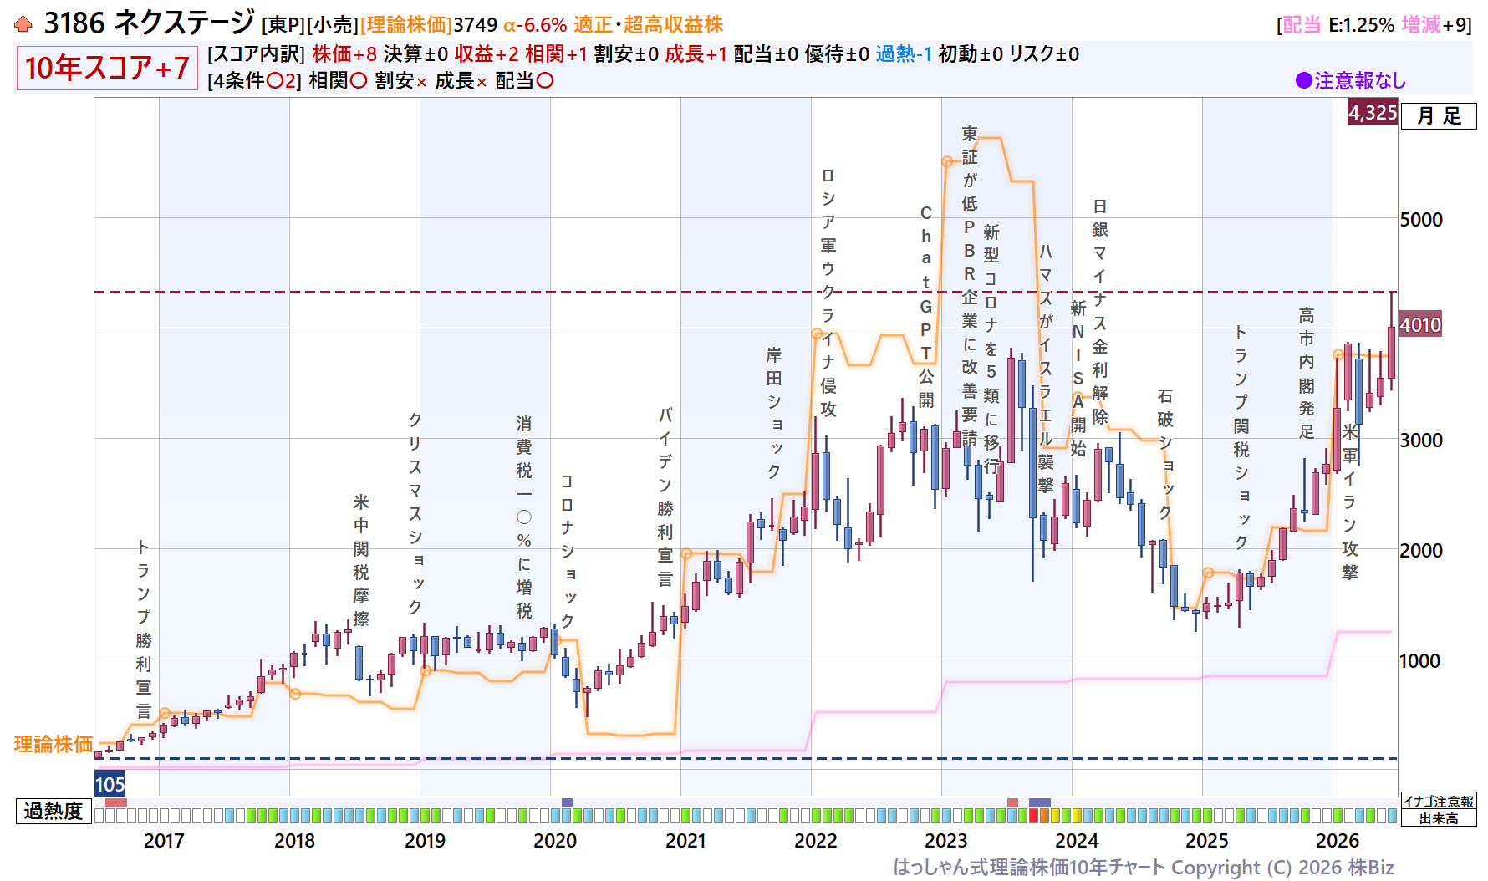Click the 割安× condition result

pos(401,81)
